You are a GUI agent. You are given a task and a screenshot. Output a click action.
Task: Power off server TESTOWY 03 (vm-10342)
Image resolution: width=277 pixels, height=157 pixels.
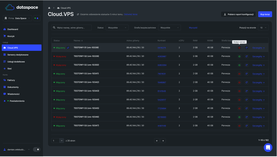click(x=239, y=83)
